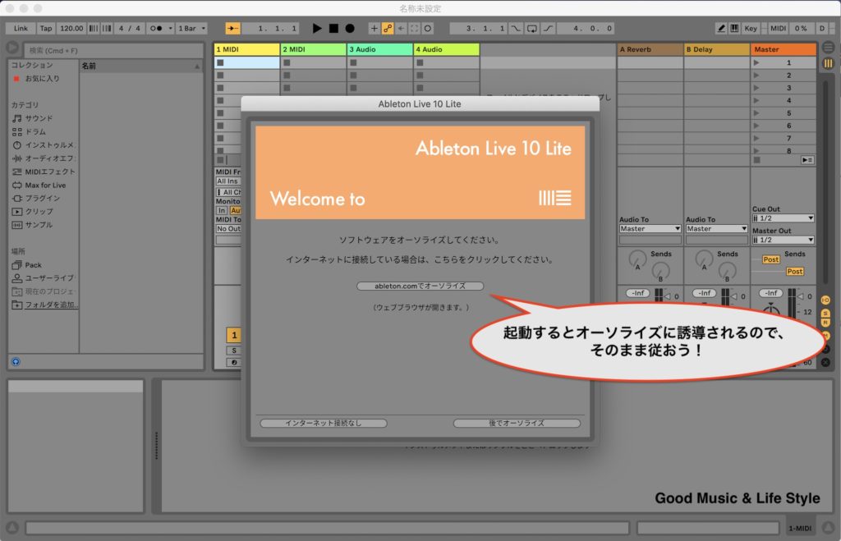Open the metronome settings arrow
This screenshot has width=841, height=541.
pos(171,29)
